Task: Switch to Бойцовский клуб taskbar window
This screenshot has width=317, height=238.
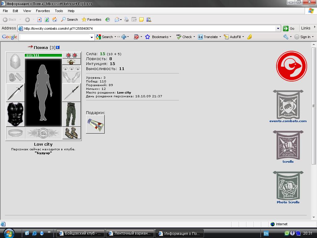Action: 80,233
